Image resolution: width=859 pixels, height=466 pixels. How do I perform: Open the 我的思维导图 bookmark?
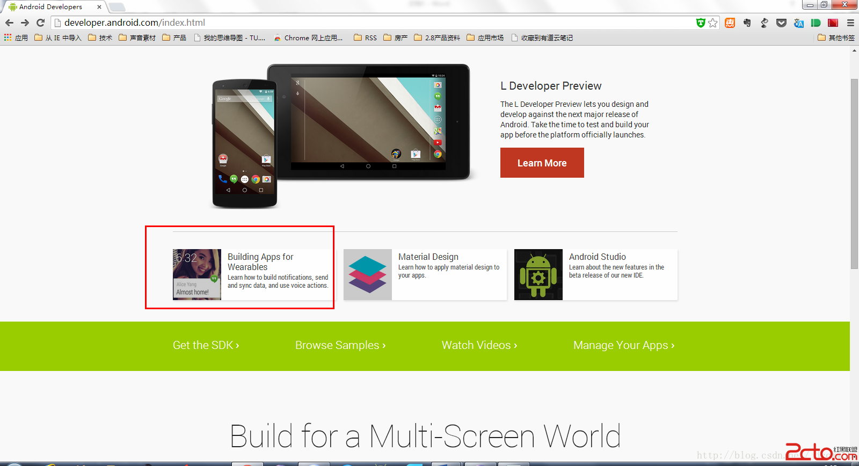click(229, 38)
